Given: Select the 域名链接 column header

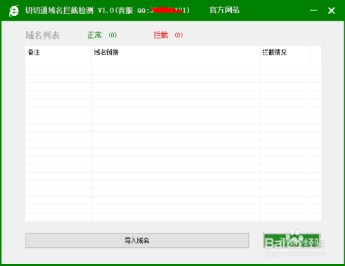Looking at the screenshot, I should [175, 53].
